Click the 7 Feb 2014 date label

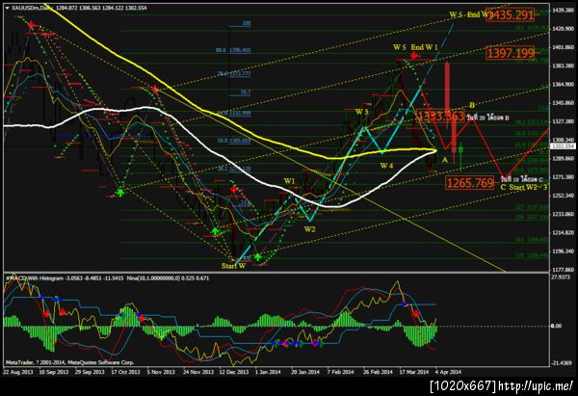click(x=341, y=372)
